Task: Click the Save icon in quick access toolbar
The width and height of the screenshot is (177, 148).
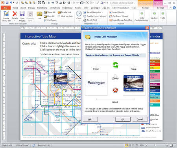Action: pyautogui.click(x=7, y=3)
